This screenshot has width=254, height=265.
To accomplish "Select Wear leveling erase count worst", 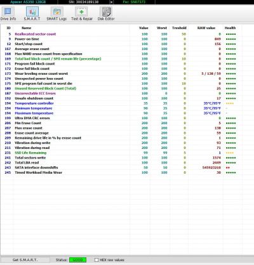I will pos(121,74).
